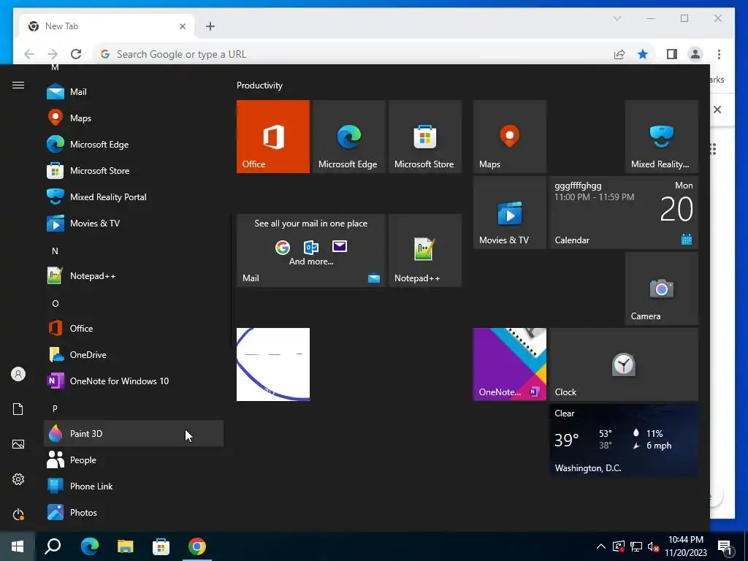Click the Mail live tile

pyautogui.click(x=311, y=251)
